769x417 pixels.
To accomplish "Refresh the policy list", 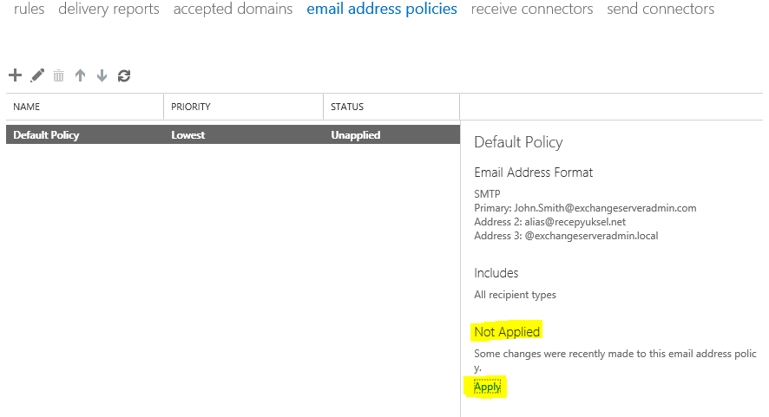I will click(124, 75).
